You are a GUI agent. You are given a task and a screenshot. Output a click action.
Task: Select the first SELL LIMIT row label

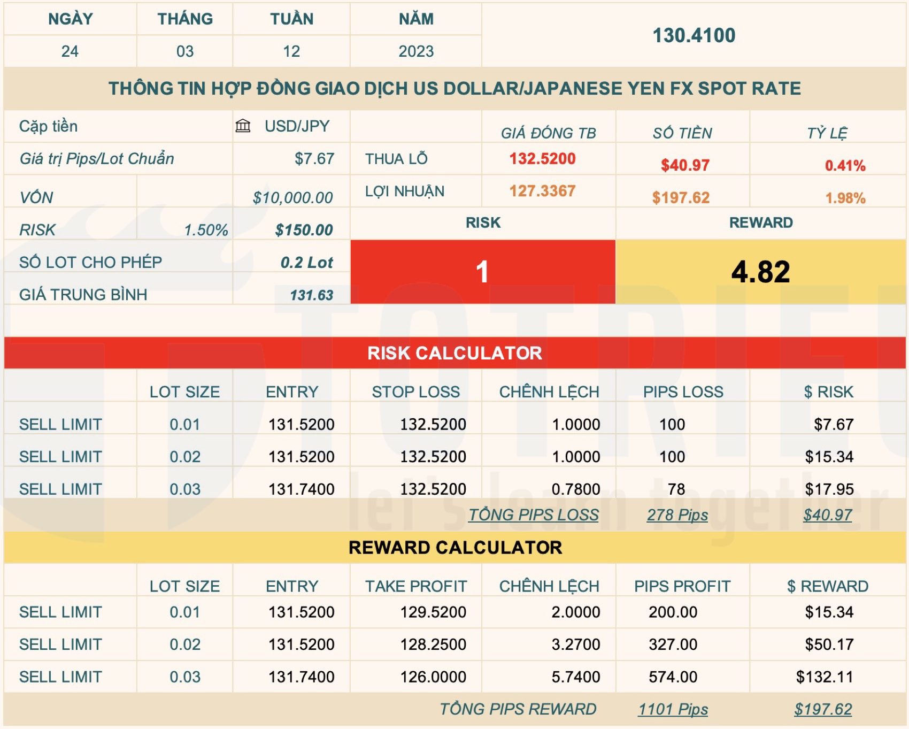61,425
